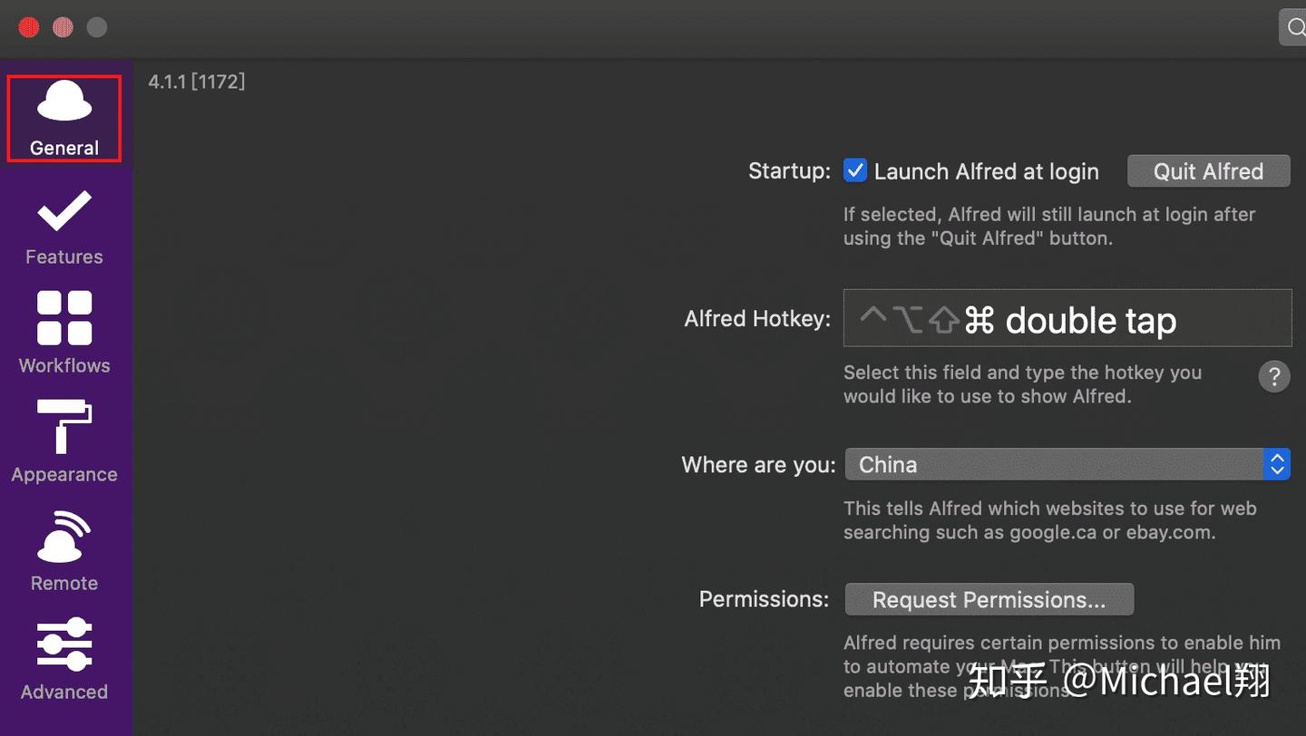Close the Alfred Preferences window

[x=29, y=28]
